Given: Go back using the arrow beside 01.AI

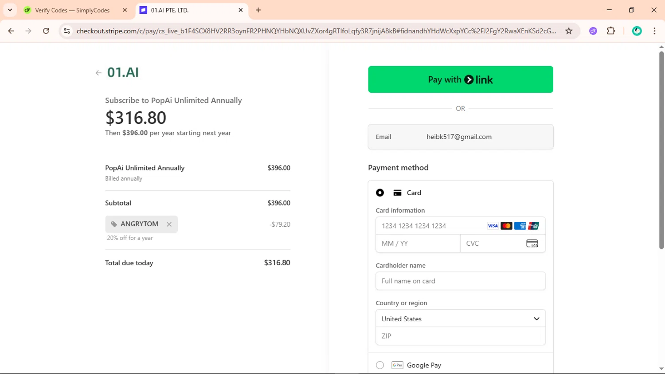Looking at the screenshot, I should click(98, 73).
